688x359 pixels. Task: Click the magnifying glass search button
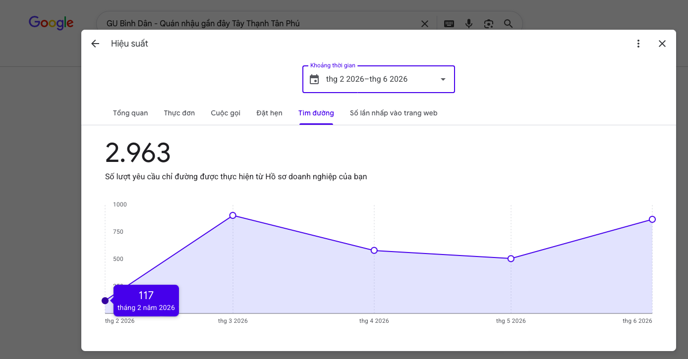pos(509,24)
